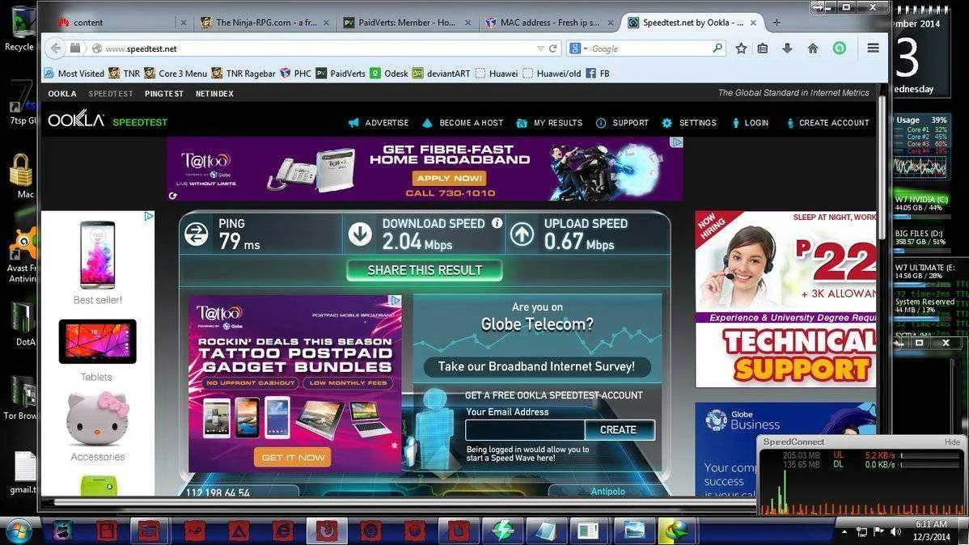
Task: Switch to the MAC address tab
Action: coord(548,23)
